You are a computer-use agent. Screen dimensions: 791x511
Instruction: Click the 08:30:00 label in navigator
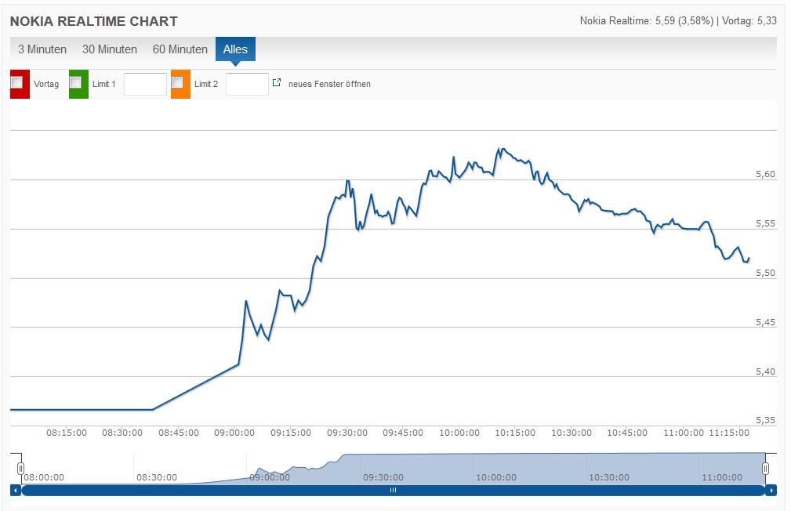157,477
